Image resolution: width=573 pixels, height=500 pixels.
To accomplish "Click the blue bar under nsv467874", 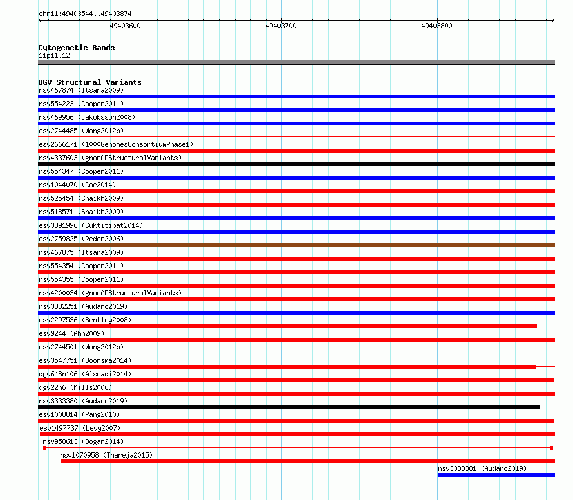I will pyautogui.click(x=296, y=97).
